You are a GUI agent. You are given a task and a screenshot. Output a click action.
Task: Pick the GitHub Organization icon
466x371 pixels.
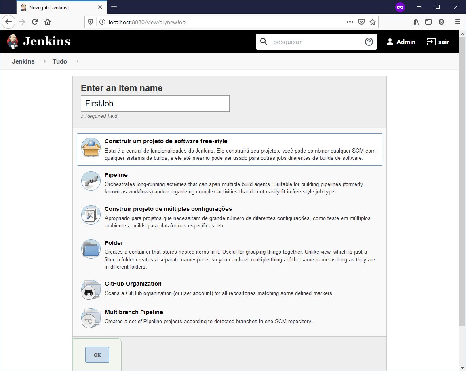click(x=91, y=290)
